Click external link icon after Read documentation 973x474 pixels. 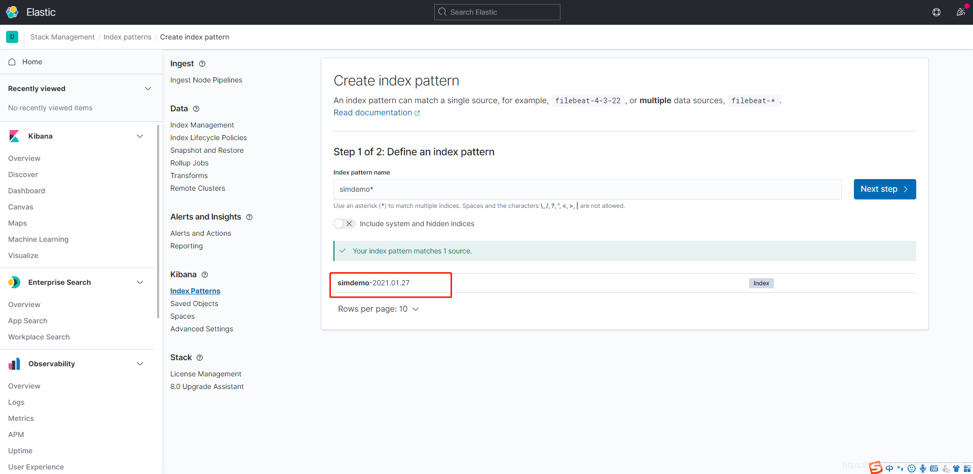point(417,113)
